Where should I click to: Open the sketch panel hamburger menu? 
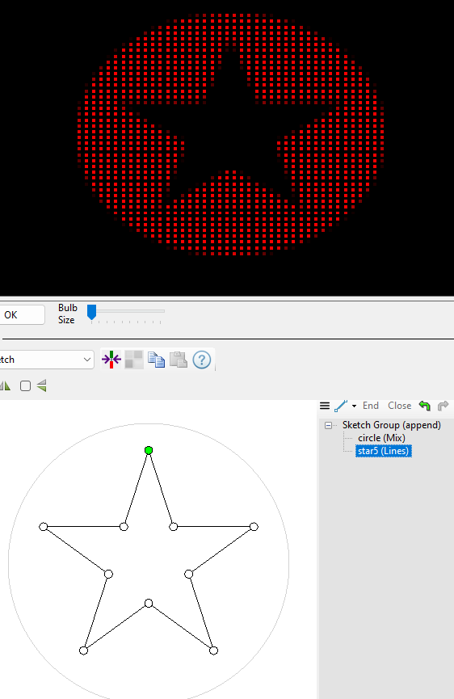[325, 406]
